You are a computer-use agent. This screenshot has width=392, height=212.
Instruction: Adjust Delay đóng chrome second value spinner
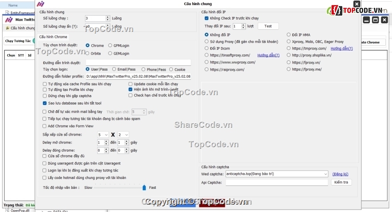click(x=127, y=150)
